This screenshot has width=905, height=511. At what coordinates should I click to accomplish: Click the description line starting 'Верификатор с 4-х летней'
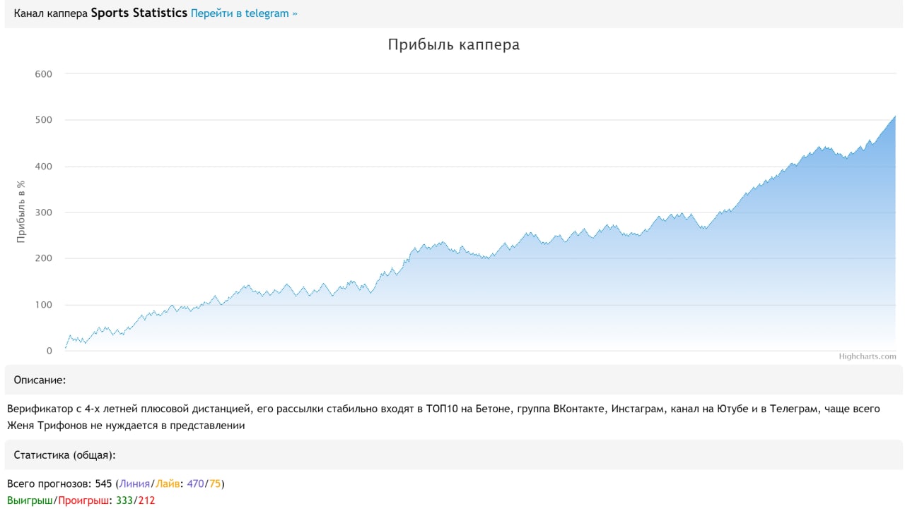point(443,409)
